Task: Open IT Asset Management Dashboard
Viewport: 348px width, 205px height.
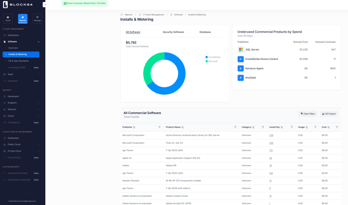Action: (13, 35)
